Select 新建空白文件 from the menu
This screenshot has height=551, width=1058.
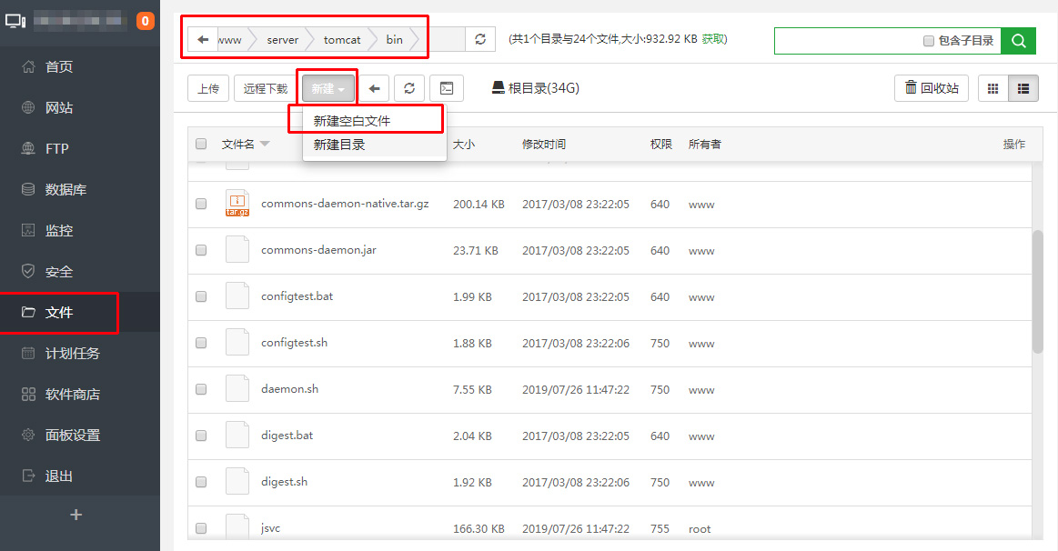352,121
